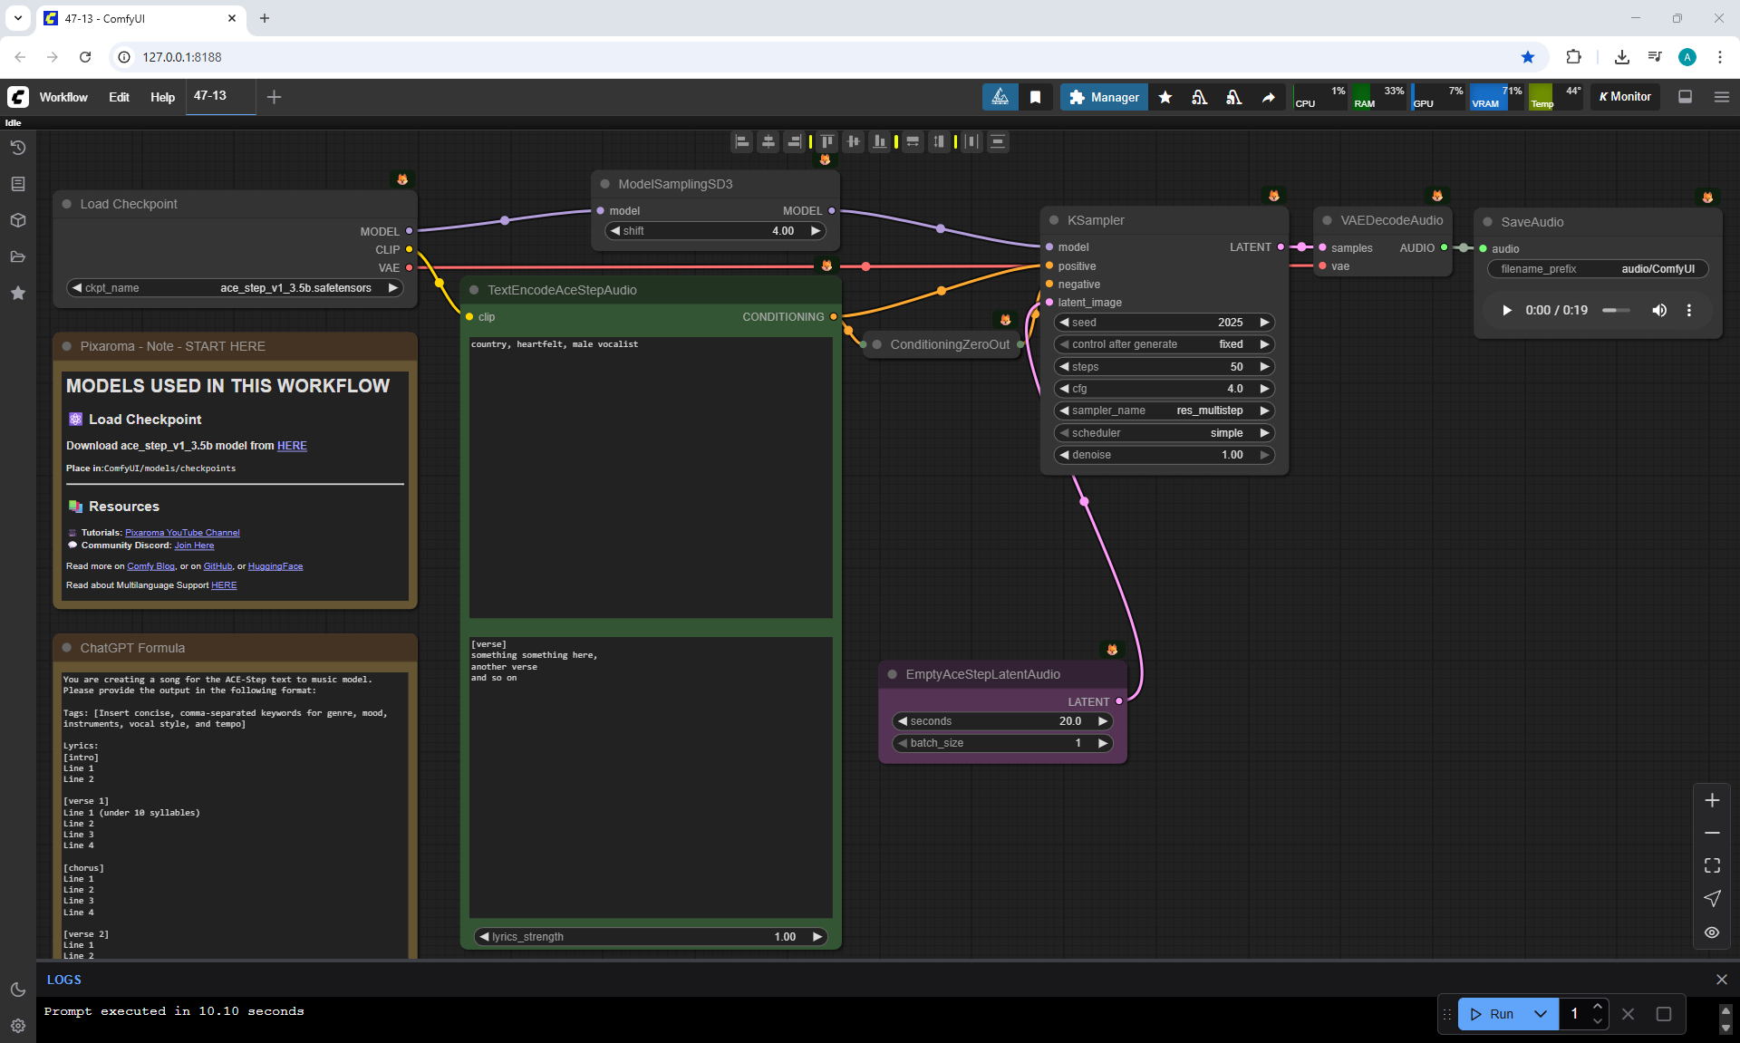
Task: Open the Pixaroma YouTube Channel link
Action: [182, 533]
